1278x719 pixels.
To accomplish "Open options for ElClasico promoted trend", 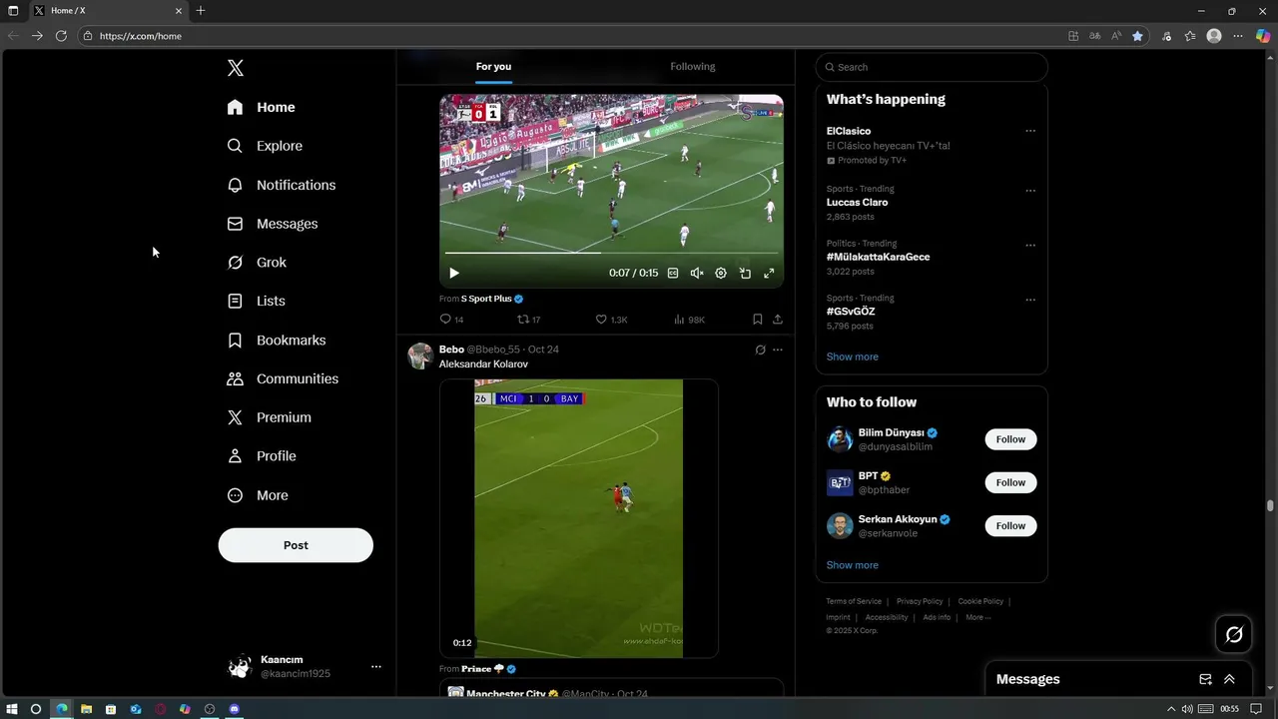I will tap(1030, 131).
